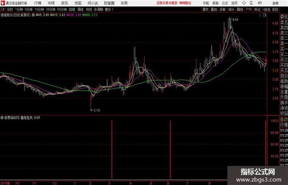
Task: Switch to 月线 monthly chart tab
Action: [89, 9]
